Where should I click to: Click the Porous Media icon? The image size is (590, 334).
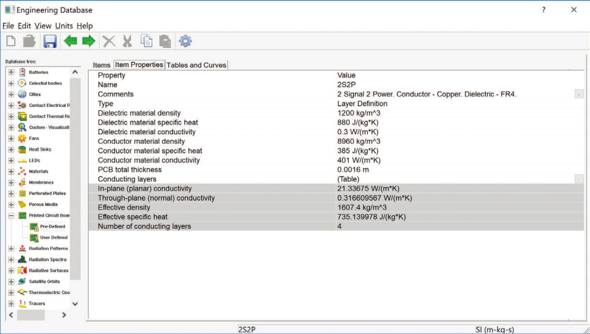(22, 204)
